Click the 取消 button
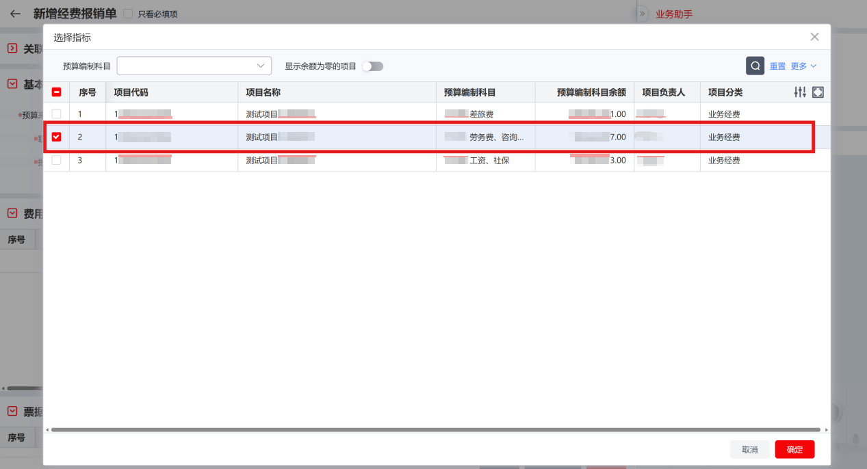The height and width of the screenshot is (469, 867). pyautogui.click(x=749, y=449)
